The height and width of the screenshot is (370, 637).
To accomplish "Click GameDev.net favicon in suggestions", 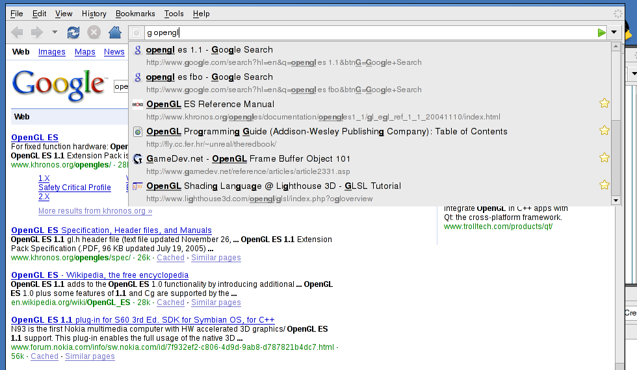I will point(138,158).
